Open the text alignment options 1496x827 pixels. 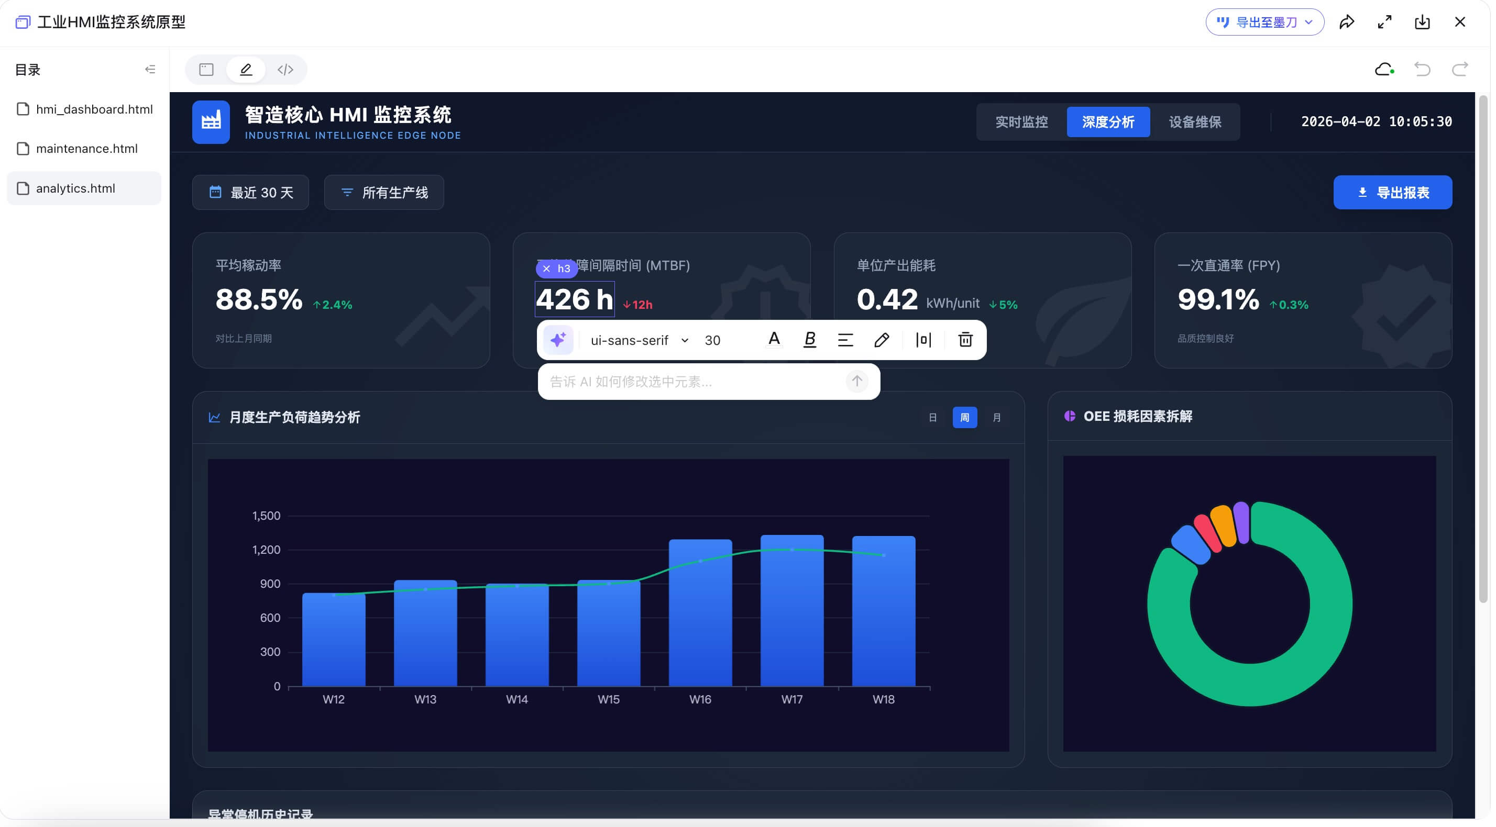click(x=845, y=340)
